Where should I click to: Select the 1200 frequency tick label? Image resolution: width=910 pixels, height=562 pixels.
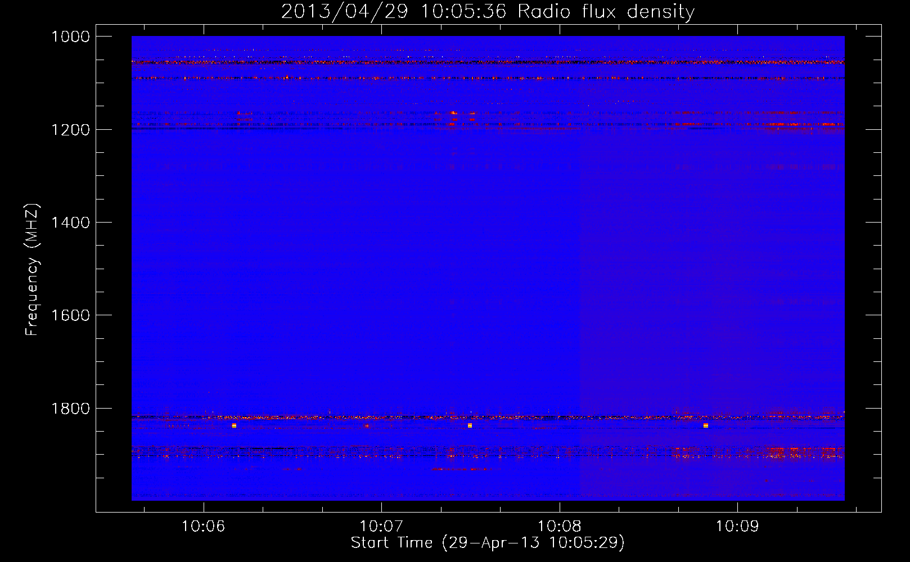coord(70,130)
